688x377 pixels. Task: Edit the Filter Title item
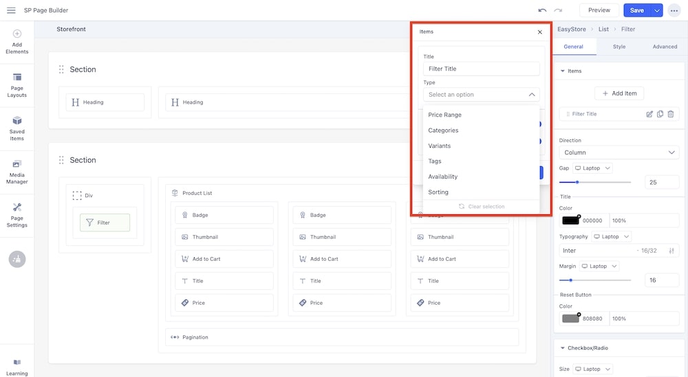(x=649, y=114)
